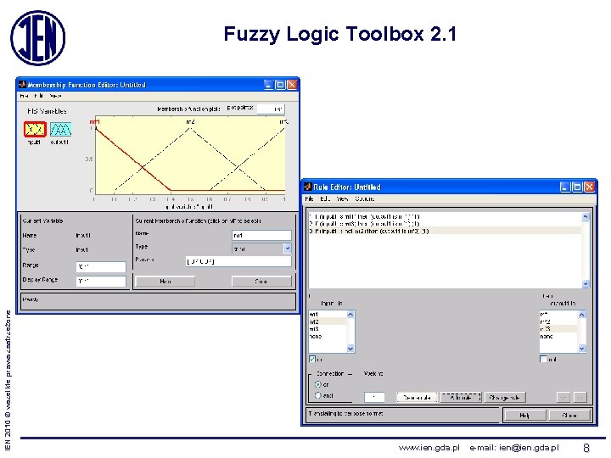Click down arrow of output1 membership list
The image size is (611, 458).
[582, 349]
